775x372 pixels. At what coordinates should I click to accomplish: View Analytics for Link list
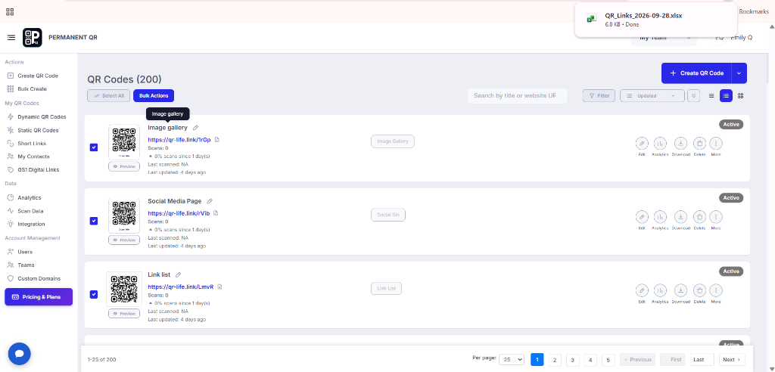tap(660, 290)
